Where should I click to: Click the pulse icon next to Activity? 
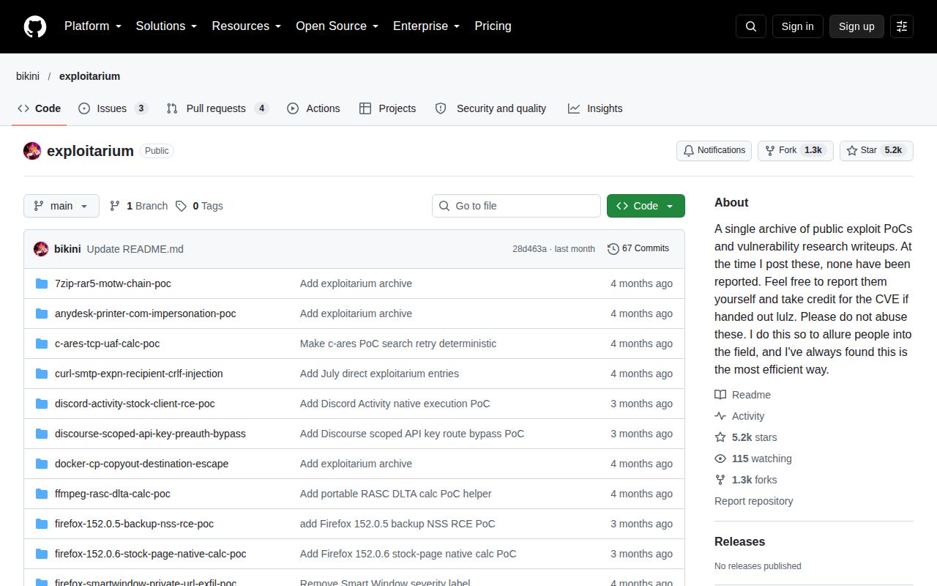pyautogui.click(x=720, y=416)
